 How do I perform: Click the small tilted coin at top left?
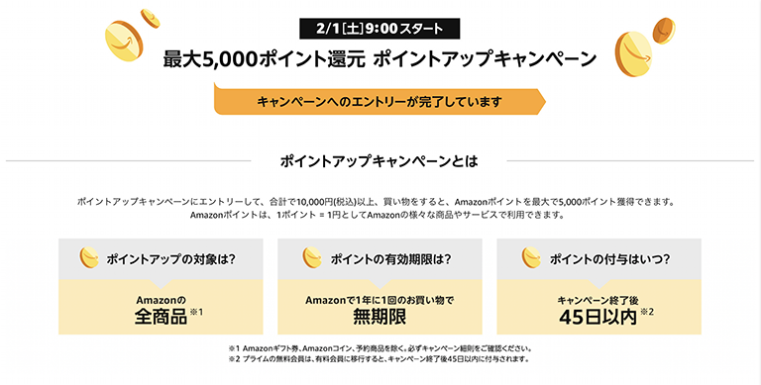click(x=151, y=19)
